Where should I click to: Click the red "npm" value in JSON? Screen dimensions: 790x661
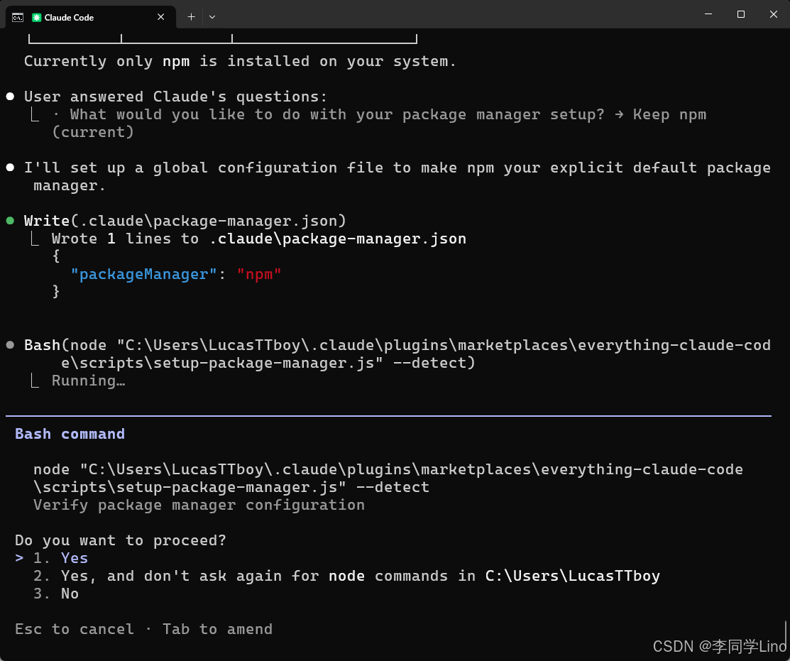(x=259, y=274)
